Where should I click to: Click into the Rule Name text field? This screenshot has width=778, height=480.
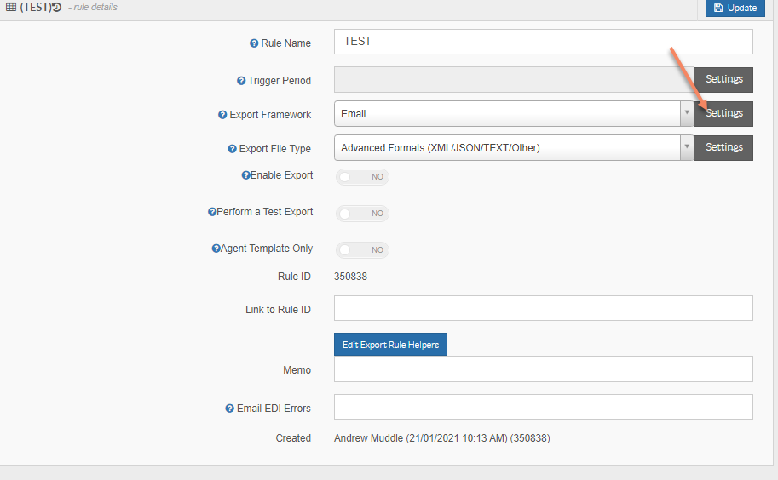(x=544, y=42)
